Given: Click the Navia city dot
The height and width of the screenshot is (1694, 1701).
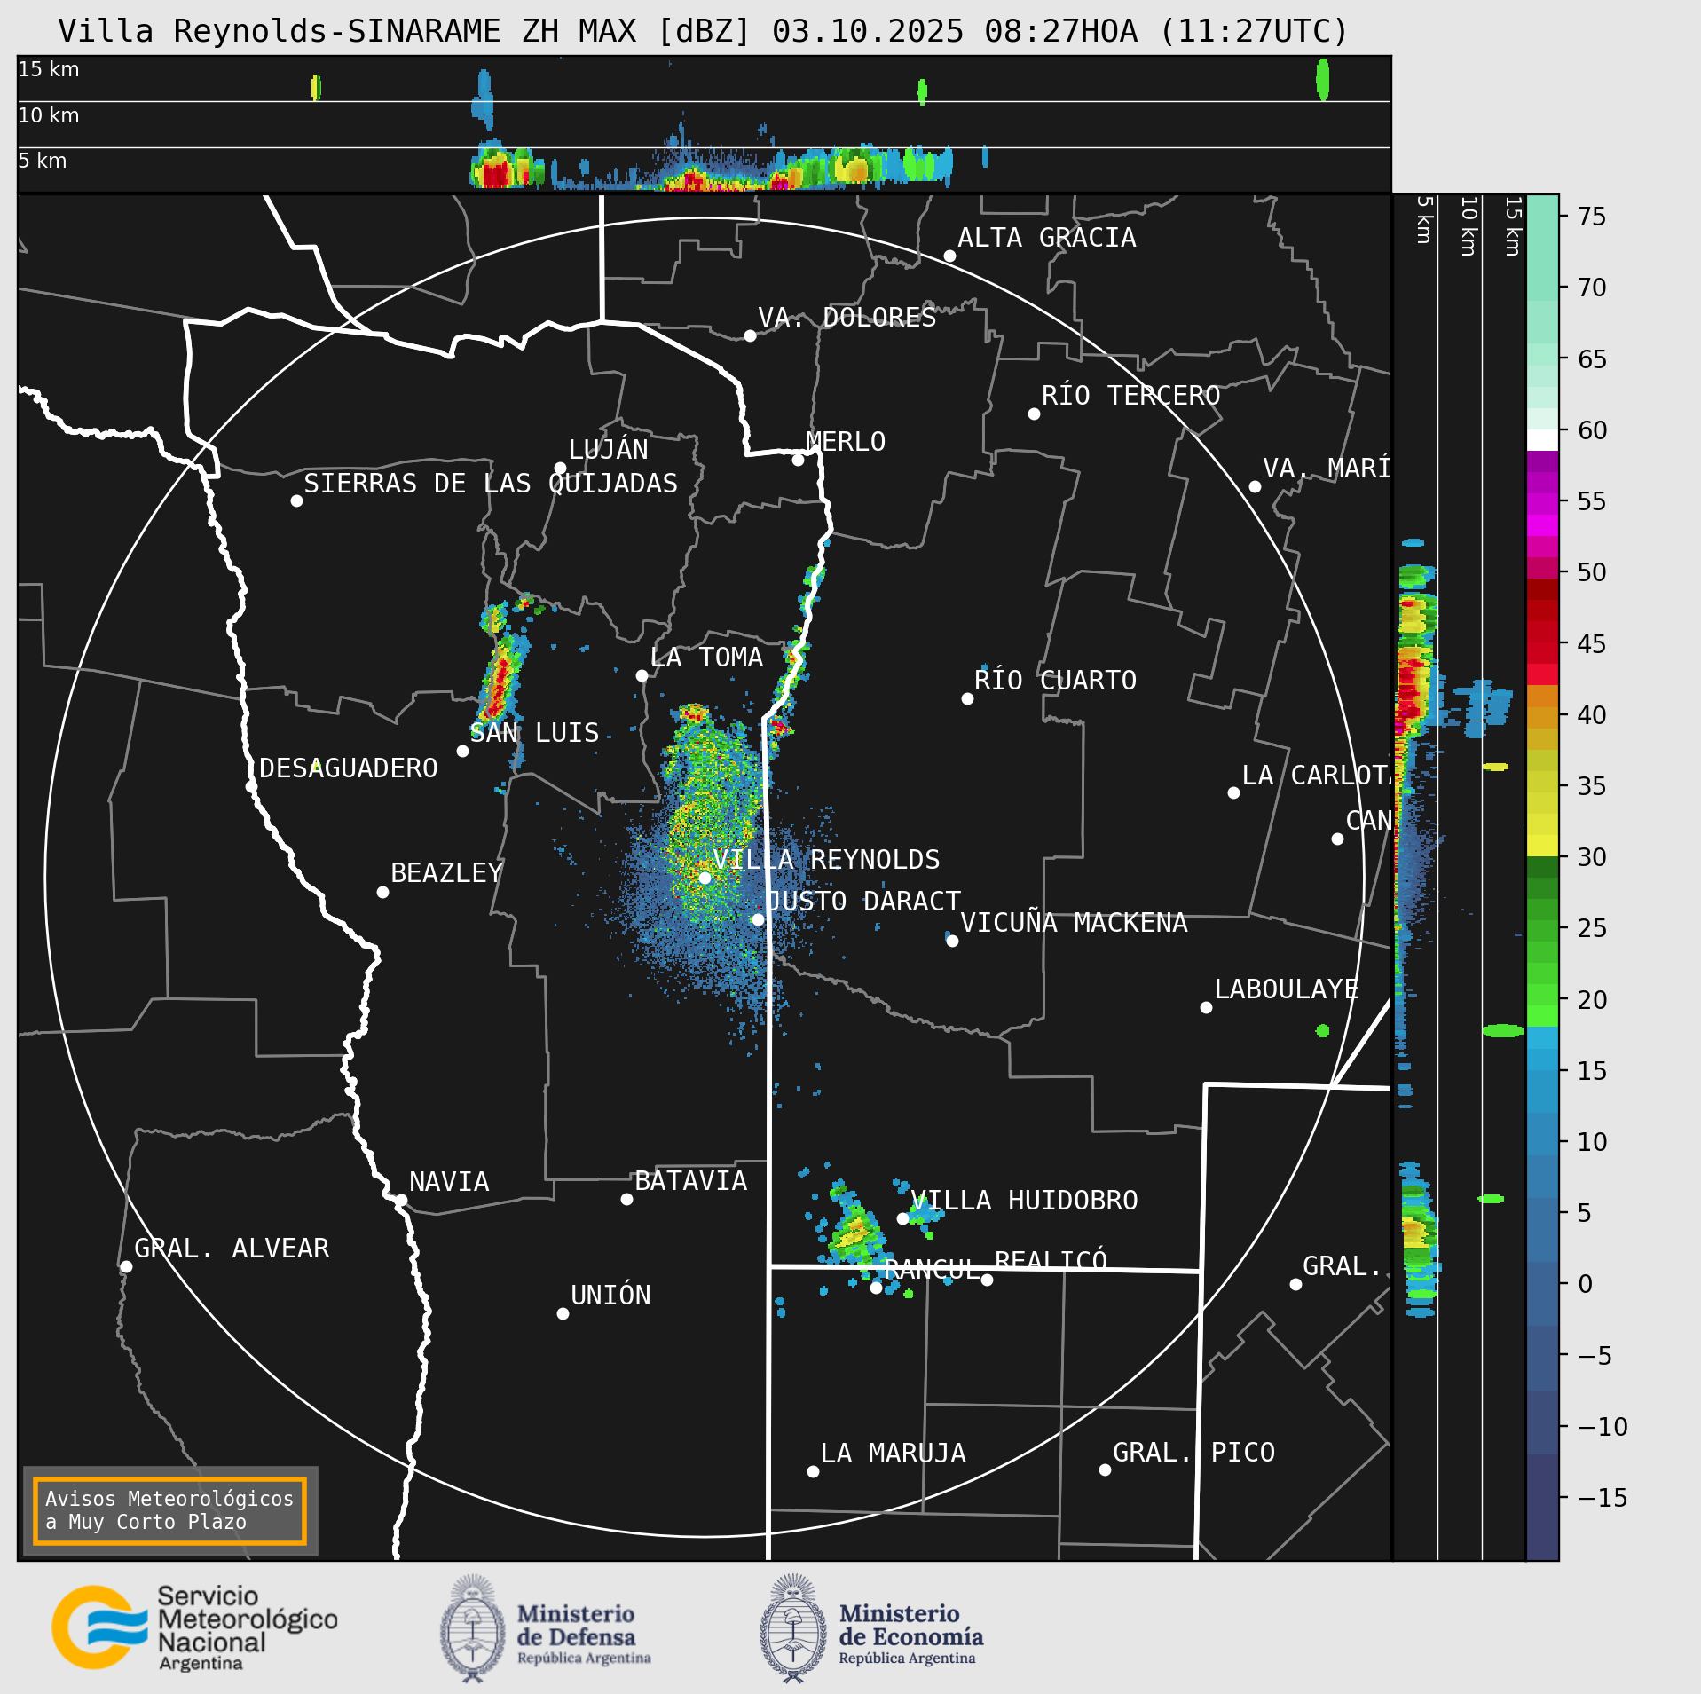Looking at the screenshot, I should click(401, 1200).
